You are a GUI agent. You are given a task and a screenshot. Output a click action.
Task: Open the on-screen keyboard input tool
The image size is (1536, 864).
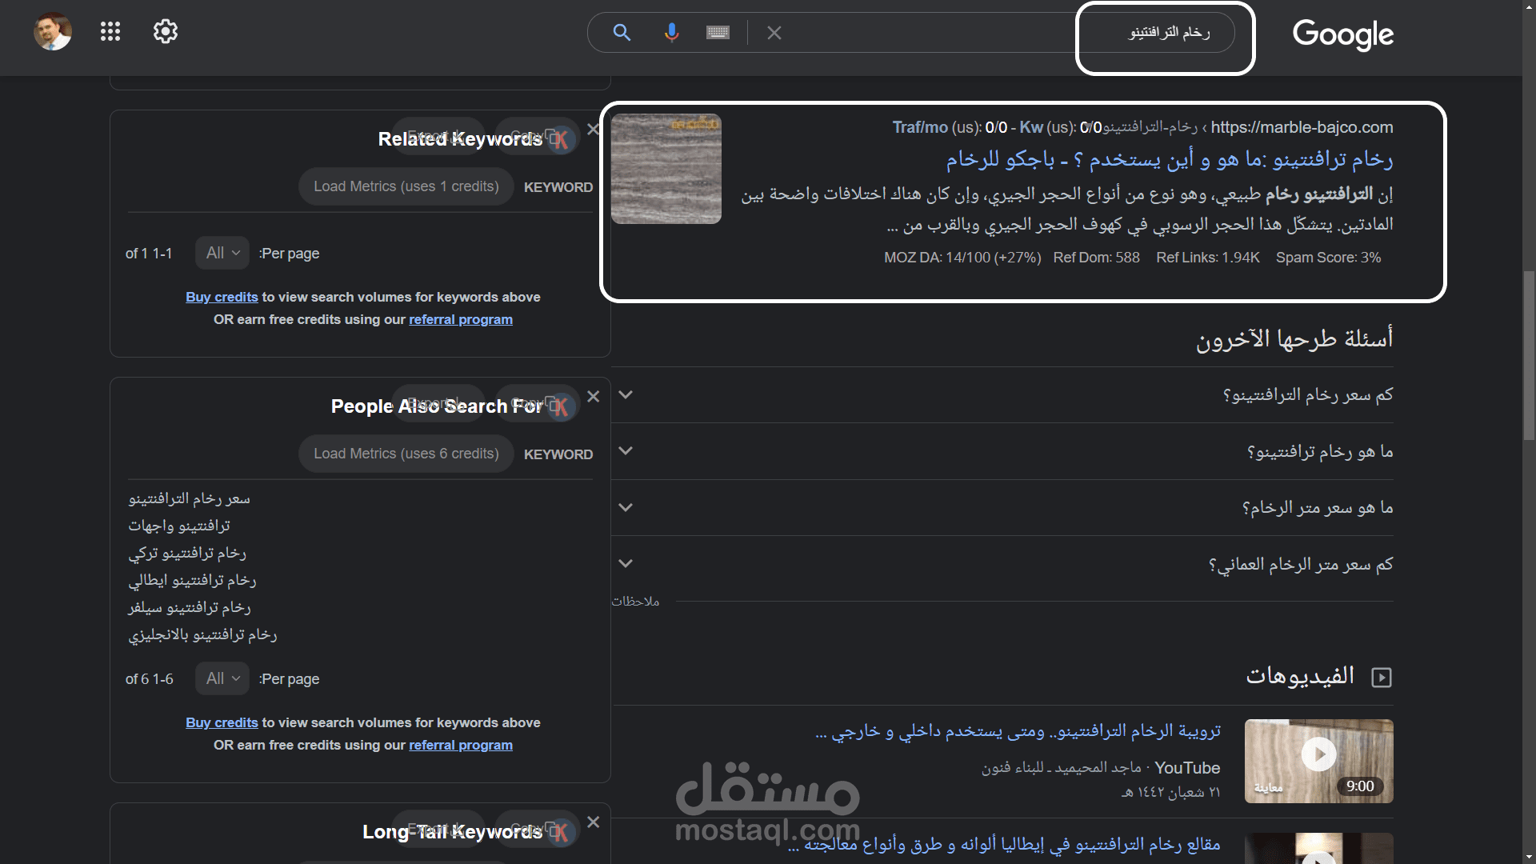coord(718,33)
